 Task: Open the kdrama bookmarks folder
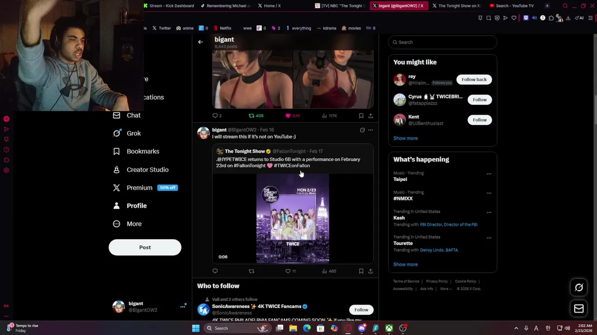[x=326, y=28]
